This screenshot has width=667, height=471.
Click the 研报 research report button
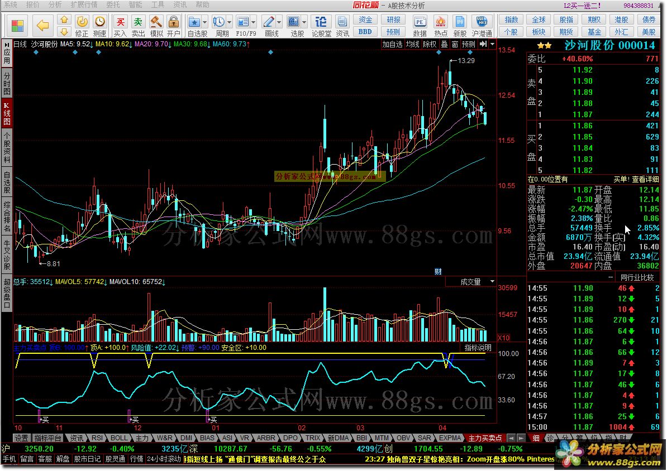393,20
